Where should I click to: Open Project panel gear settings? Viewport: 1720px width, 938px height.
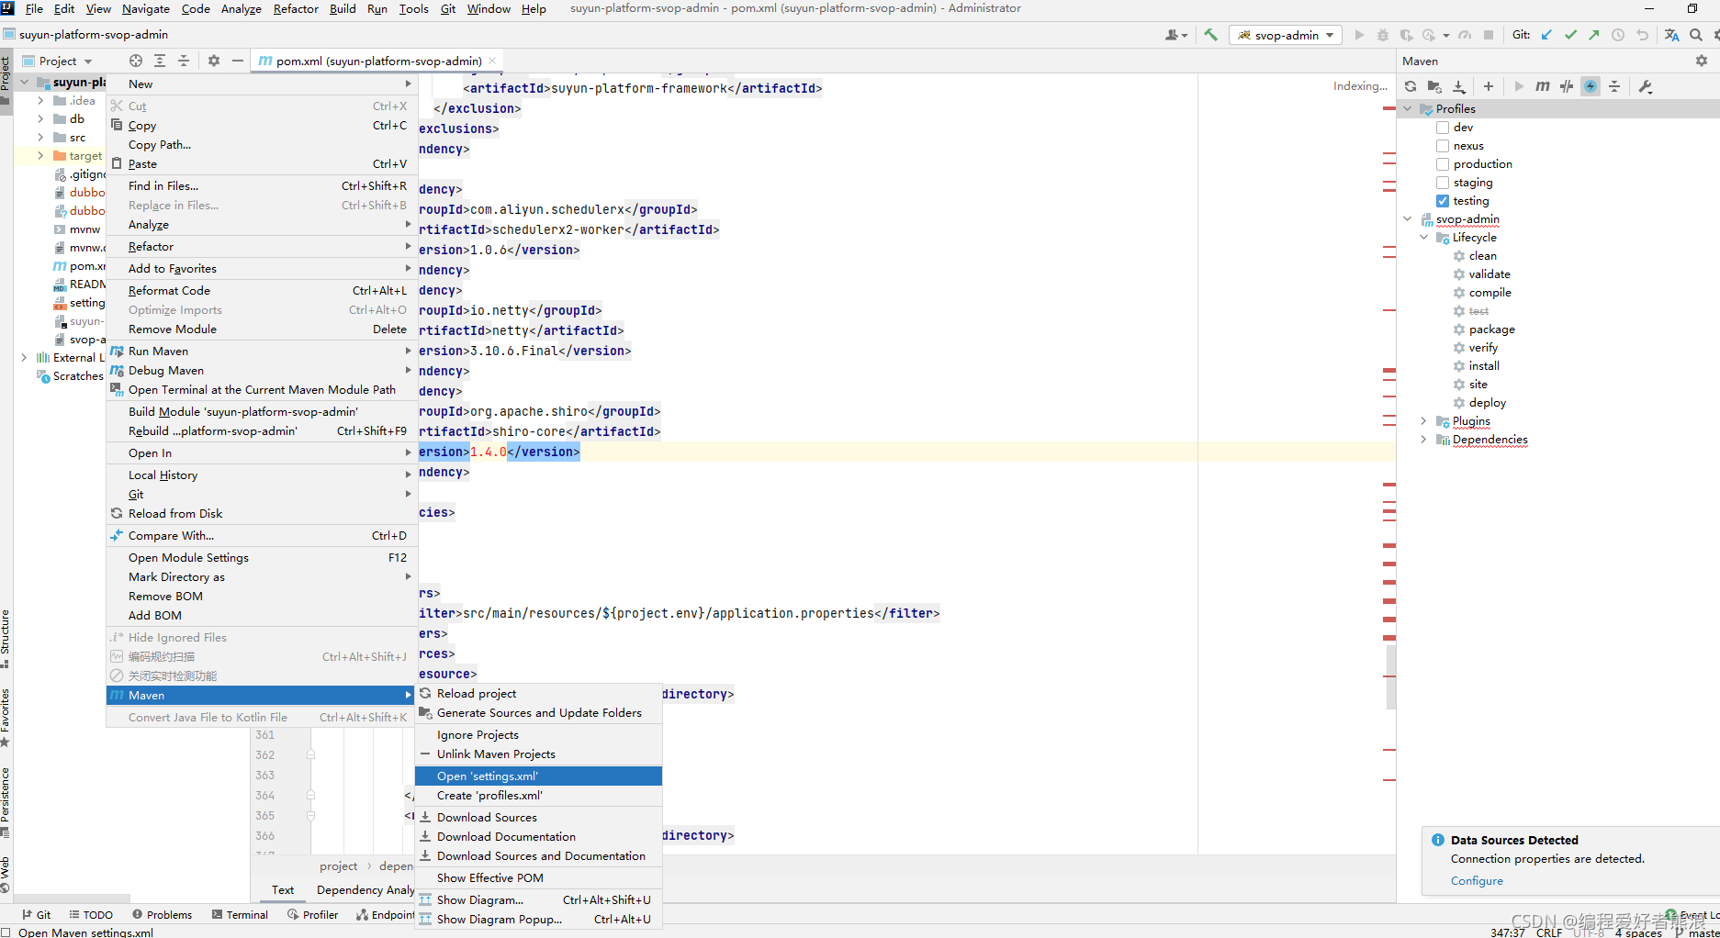[214, 61]
